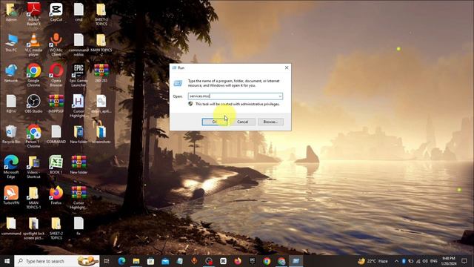Image resolution: width=474 pixels, height=267 pixels.
Task: Open the ENG language indicator
Action: point(434,261)
